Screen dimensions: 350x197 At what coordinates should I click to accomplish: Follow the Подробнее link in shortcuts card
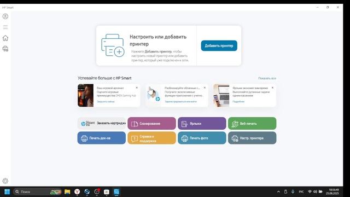[238, 102]
